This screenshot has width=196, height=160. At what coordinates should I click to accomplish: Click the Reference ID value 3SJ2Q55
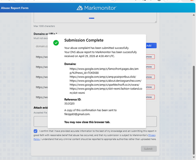coord(69,103)
